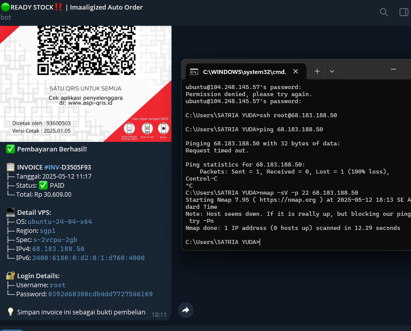Click 'Ping statistics for 68.183.188.50:' line
Image resolution: width=411 pixels, height=331 pixels.
click(245, 164)
